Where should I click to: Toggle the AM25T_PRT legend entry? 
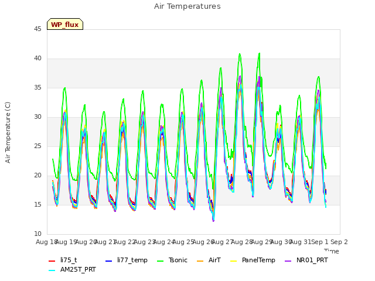pyautogui.click(x=72, y=270)
